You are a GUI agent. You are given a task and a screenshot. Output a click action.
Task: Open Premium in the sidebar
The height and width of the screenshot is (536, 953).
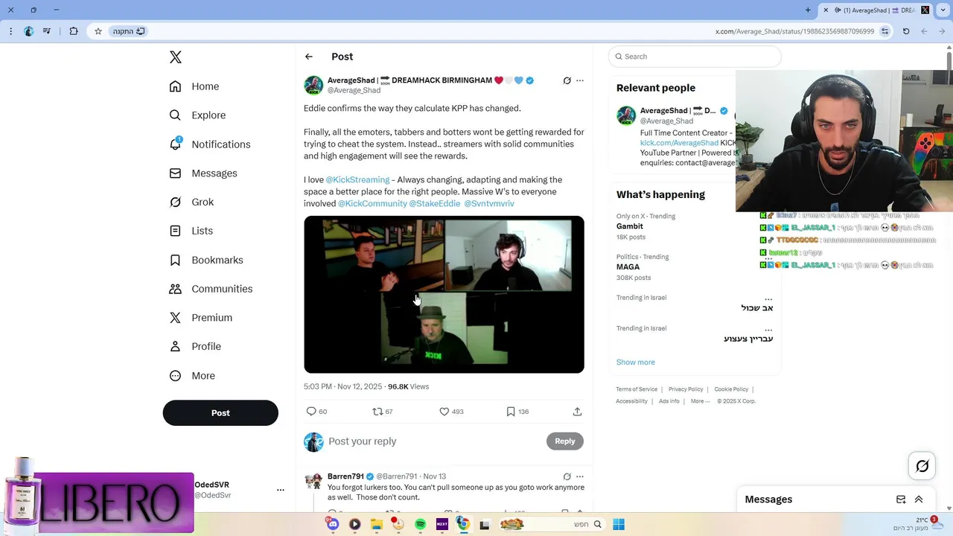[200, 318]
